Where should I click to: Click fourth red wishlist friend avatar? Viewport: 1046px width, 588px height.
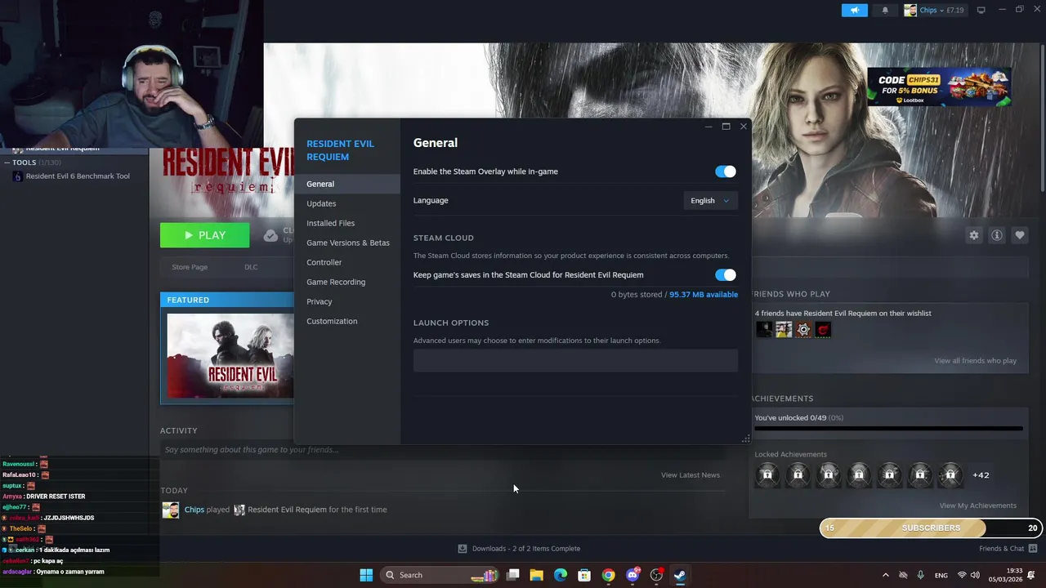[823, 330]
